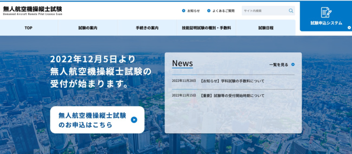Open the よくあるご質問 header link
The image size is (352, 154).
click(223, 11)
